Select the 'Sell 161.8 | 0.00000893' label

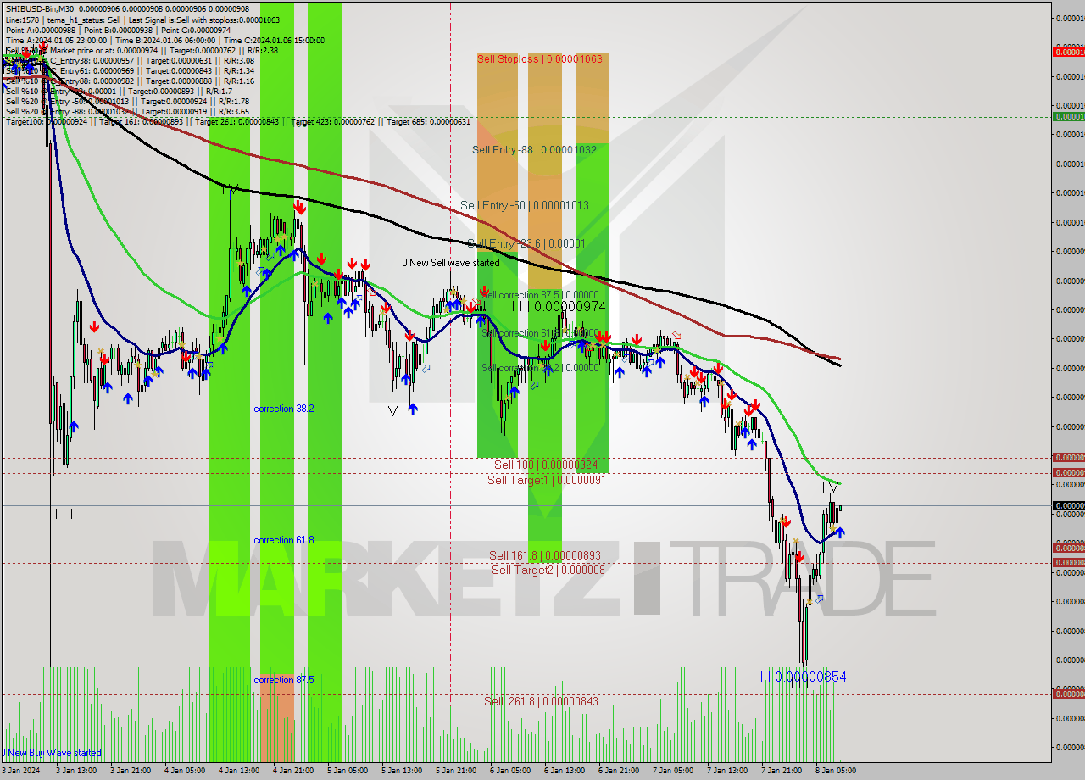pyautogui.click(x=545, y=555)
